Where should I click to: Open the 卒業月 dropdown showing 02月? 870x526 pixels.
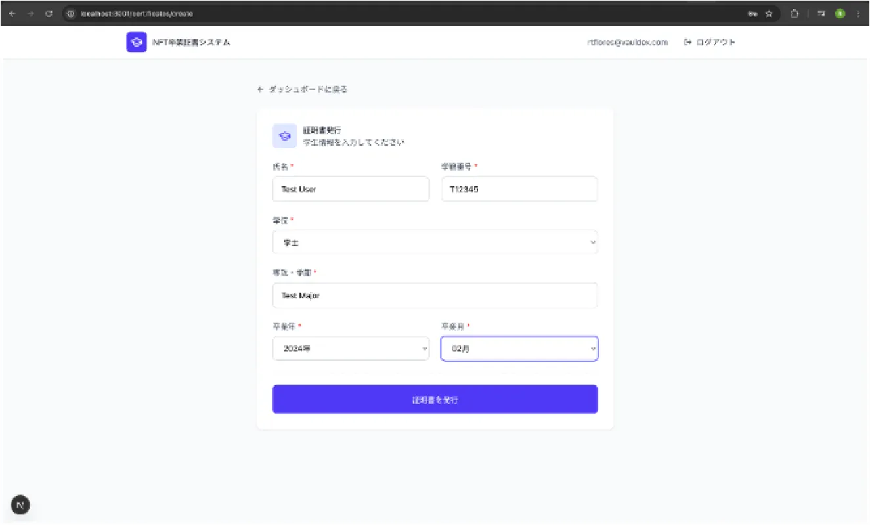click(519, 349)
